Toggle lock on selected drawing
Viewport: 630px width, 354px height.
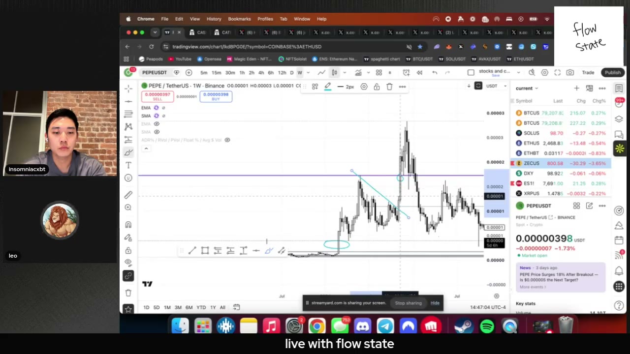coord(377,87)
